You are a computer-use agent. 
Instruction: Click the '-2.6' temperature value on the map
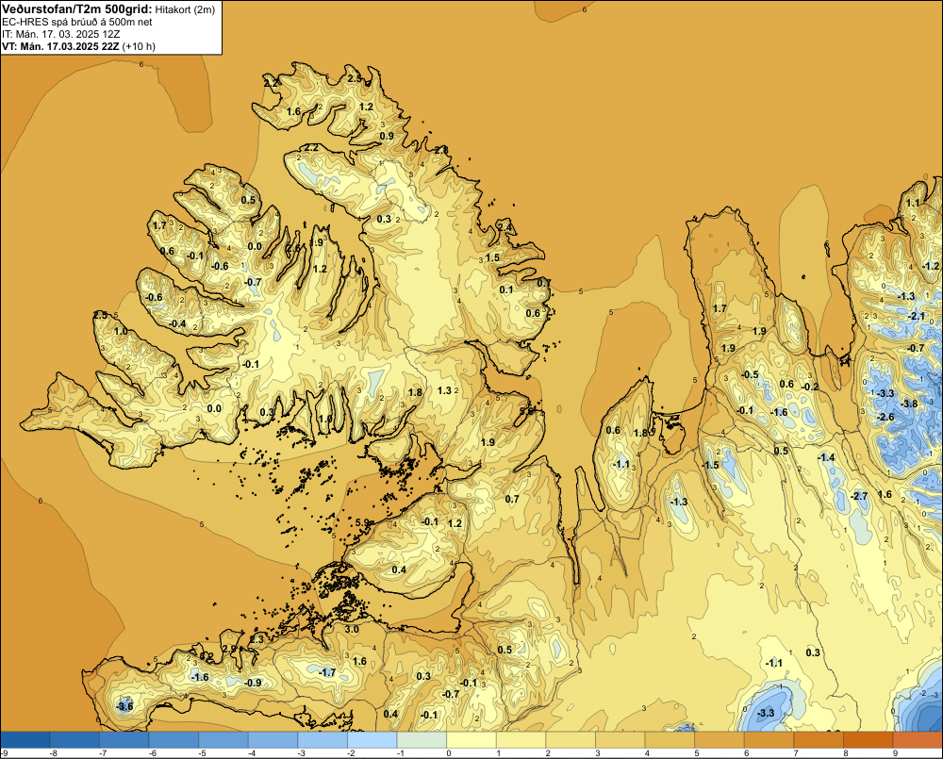[x=885, y=417]
